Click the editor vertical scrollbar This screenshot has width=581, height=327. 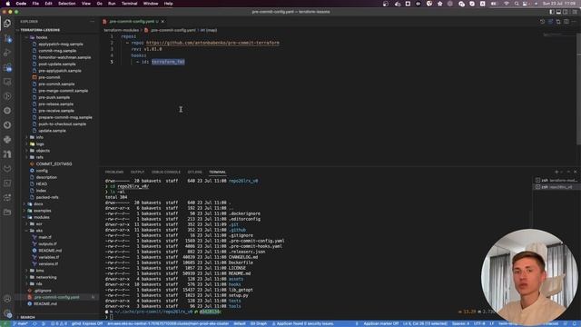pos(578,89)
